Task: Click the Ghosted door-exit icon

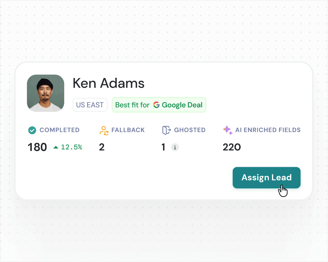Action: [166, 130]
